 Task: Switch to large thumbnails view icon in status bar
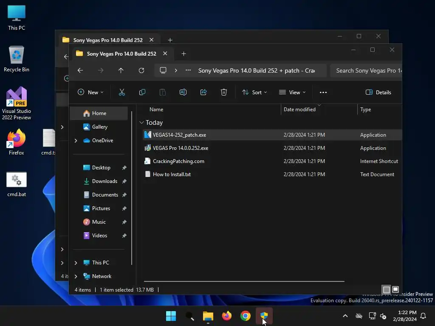click(395, 289)
